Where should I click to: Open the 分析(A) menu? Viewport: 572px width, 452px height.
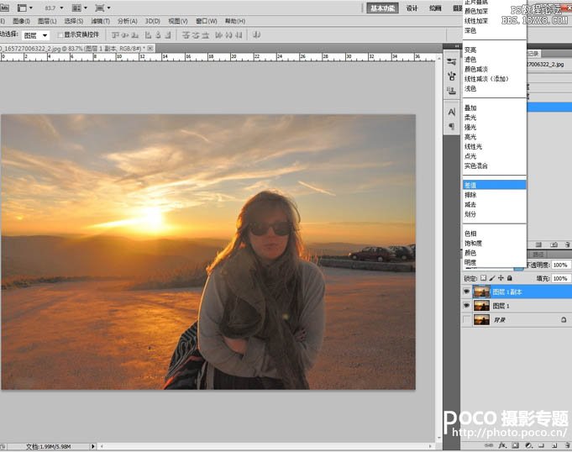click(x=128, y=21)
